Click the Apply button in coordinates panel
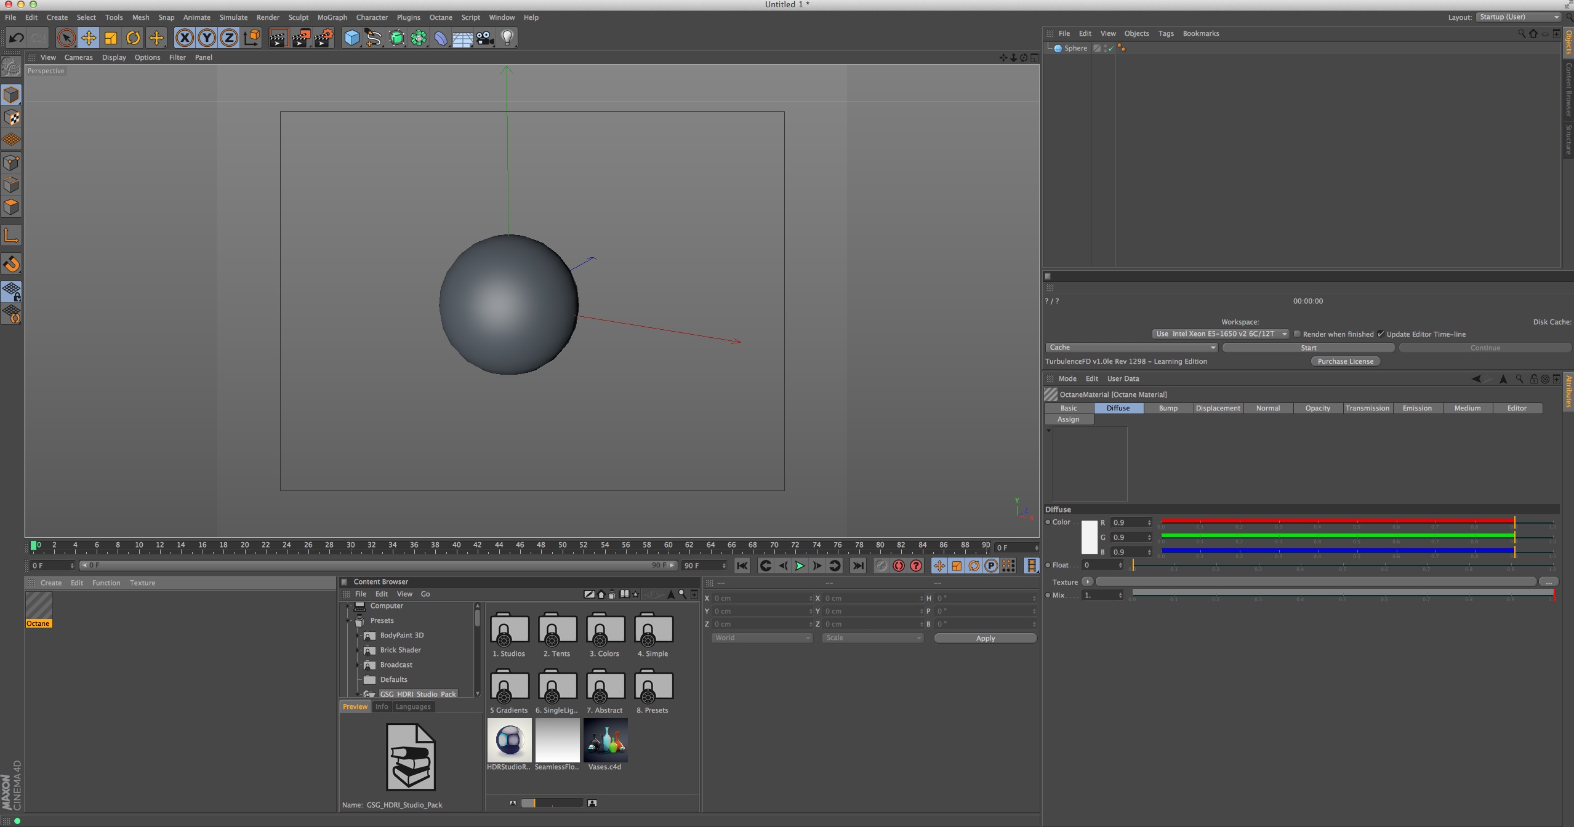The width and height of the screenshot is (1574, 827). [x=985, y=638]
